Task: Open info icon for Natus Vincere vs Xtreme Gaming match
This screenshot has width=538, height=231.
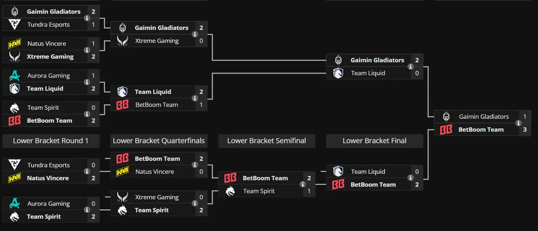Action: point(87,50)
